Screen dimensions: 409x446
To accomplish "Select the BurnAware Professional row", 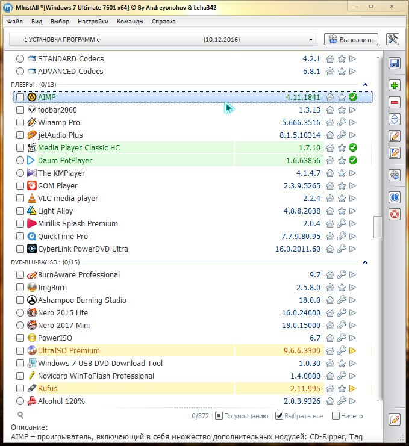I will pyautogui.click(x=193, y=275).
